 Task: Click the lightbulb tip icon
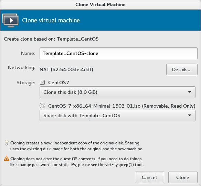(7, 143)
